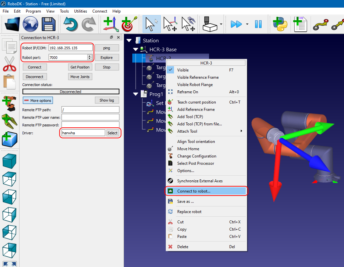Collapse the Station tree node
This screenshot has width=344, height=267.
[x=129, y=41]
